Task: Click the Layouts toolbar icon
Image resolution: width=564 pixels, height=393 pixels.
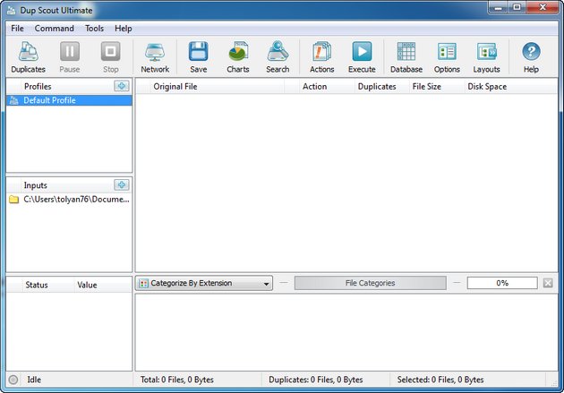Action: click(x=486, y=56)
